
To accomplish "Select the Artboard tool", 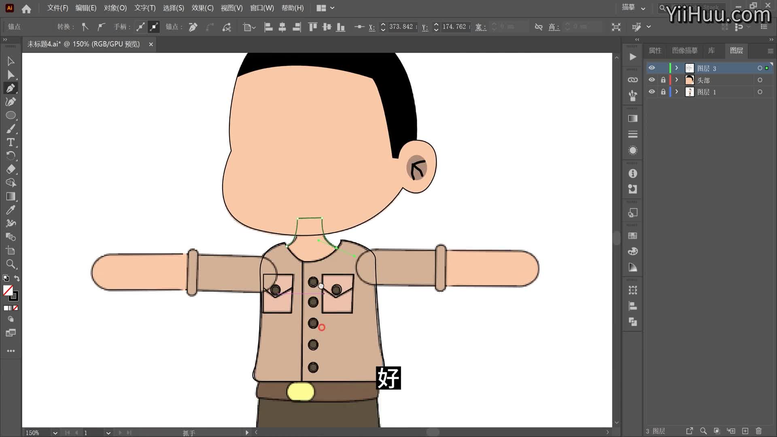I will click(11, 250).
